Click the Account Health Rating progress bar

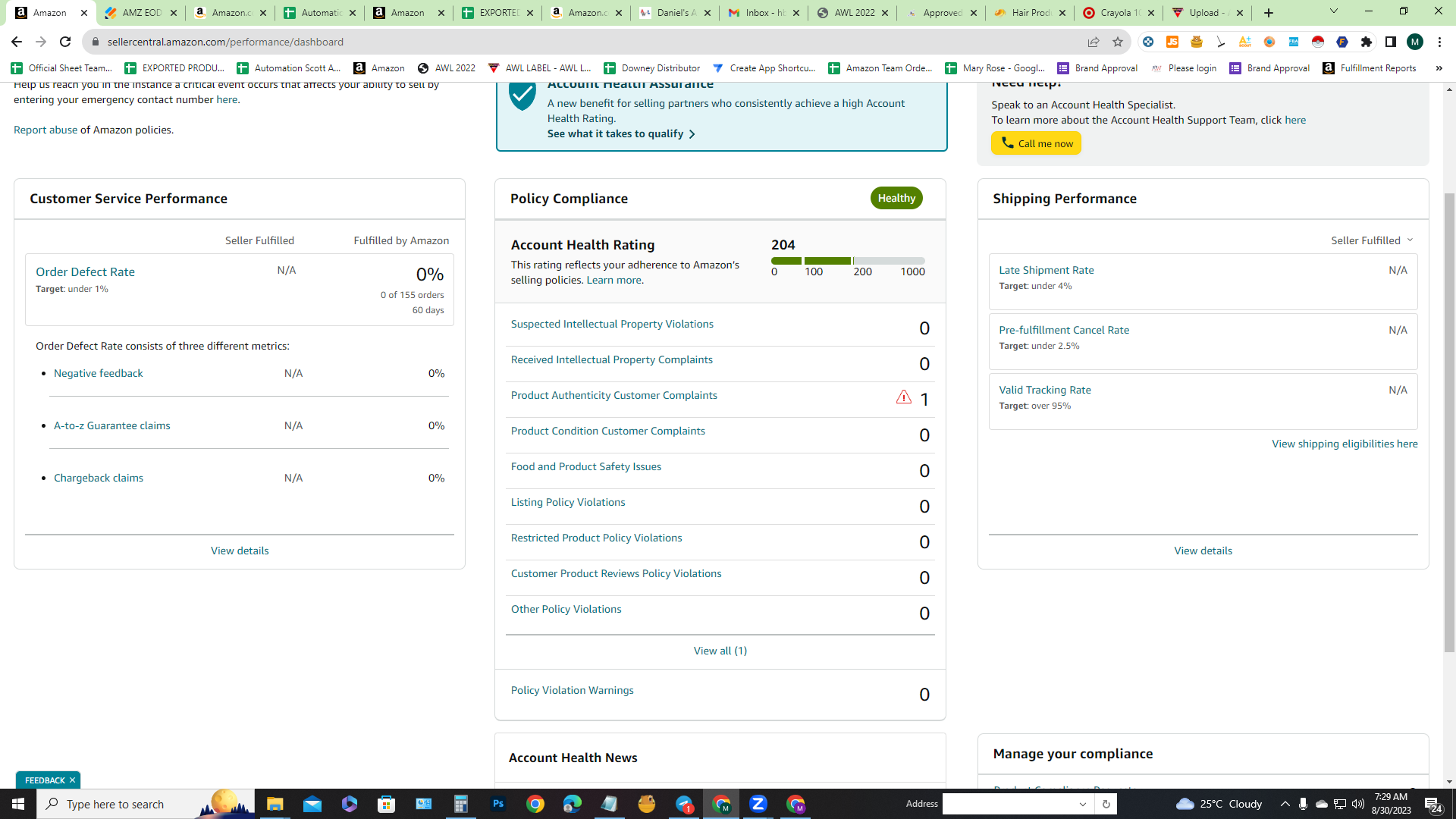pyautogui.click(x=848, y=261)
